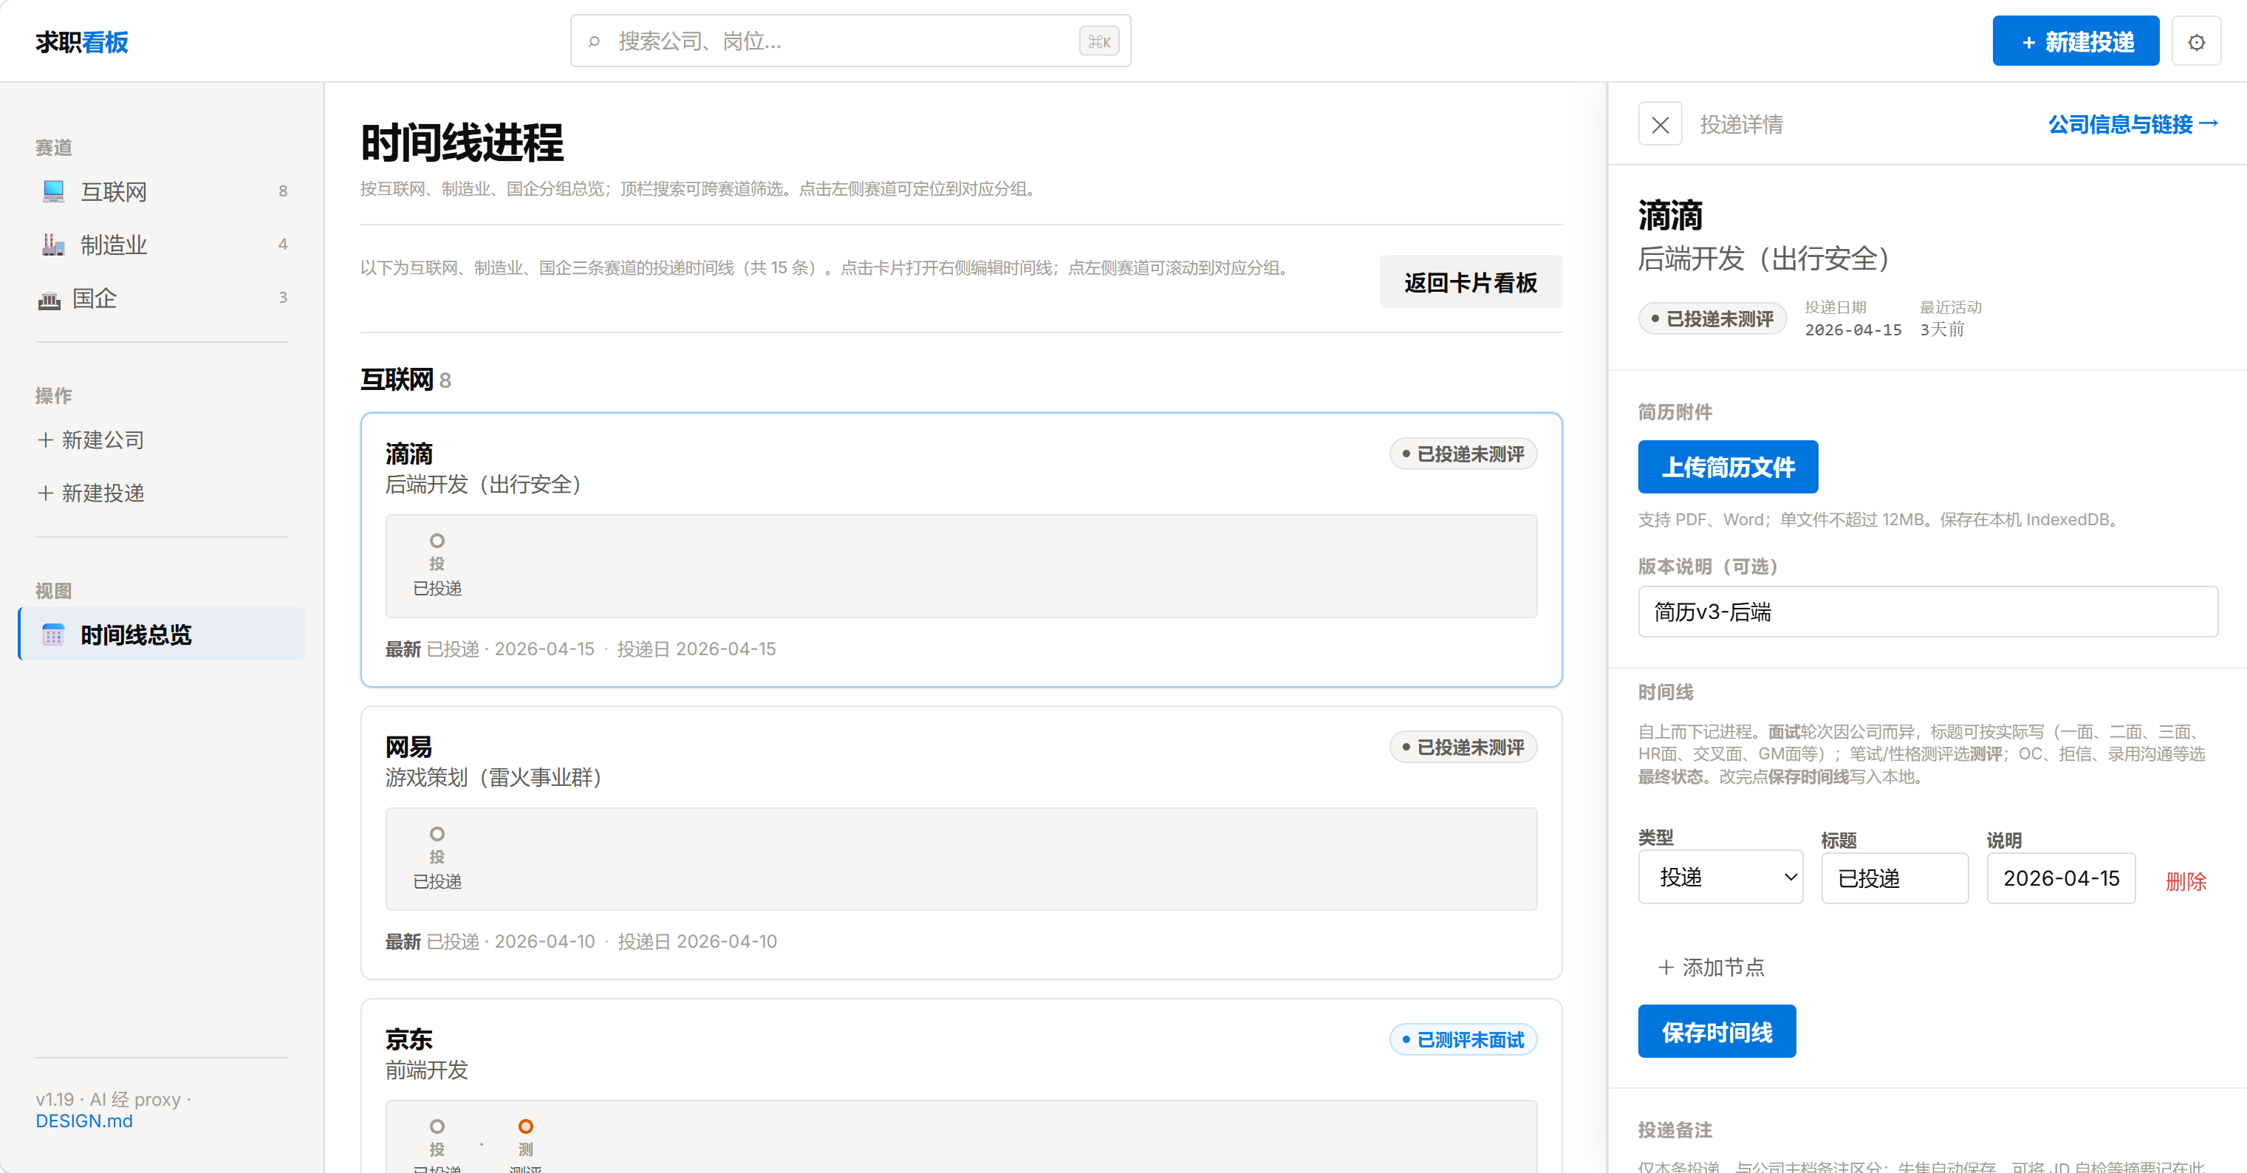The height and width of the screenshot is (1173, 2247).
Task: Edit the 说明 field 2026-04-15
Action: point(2060,878)
